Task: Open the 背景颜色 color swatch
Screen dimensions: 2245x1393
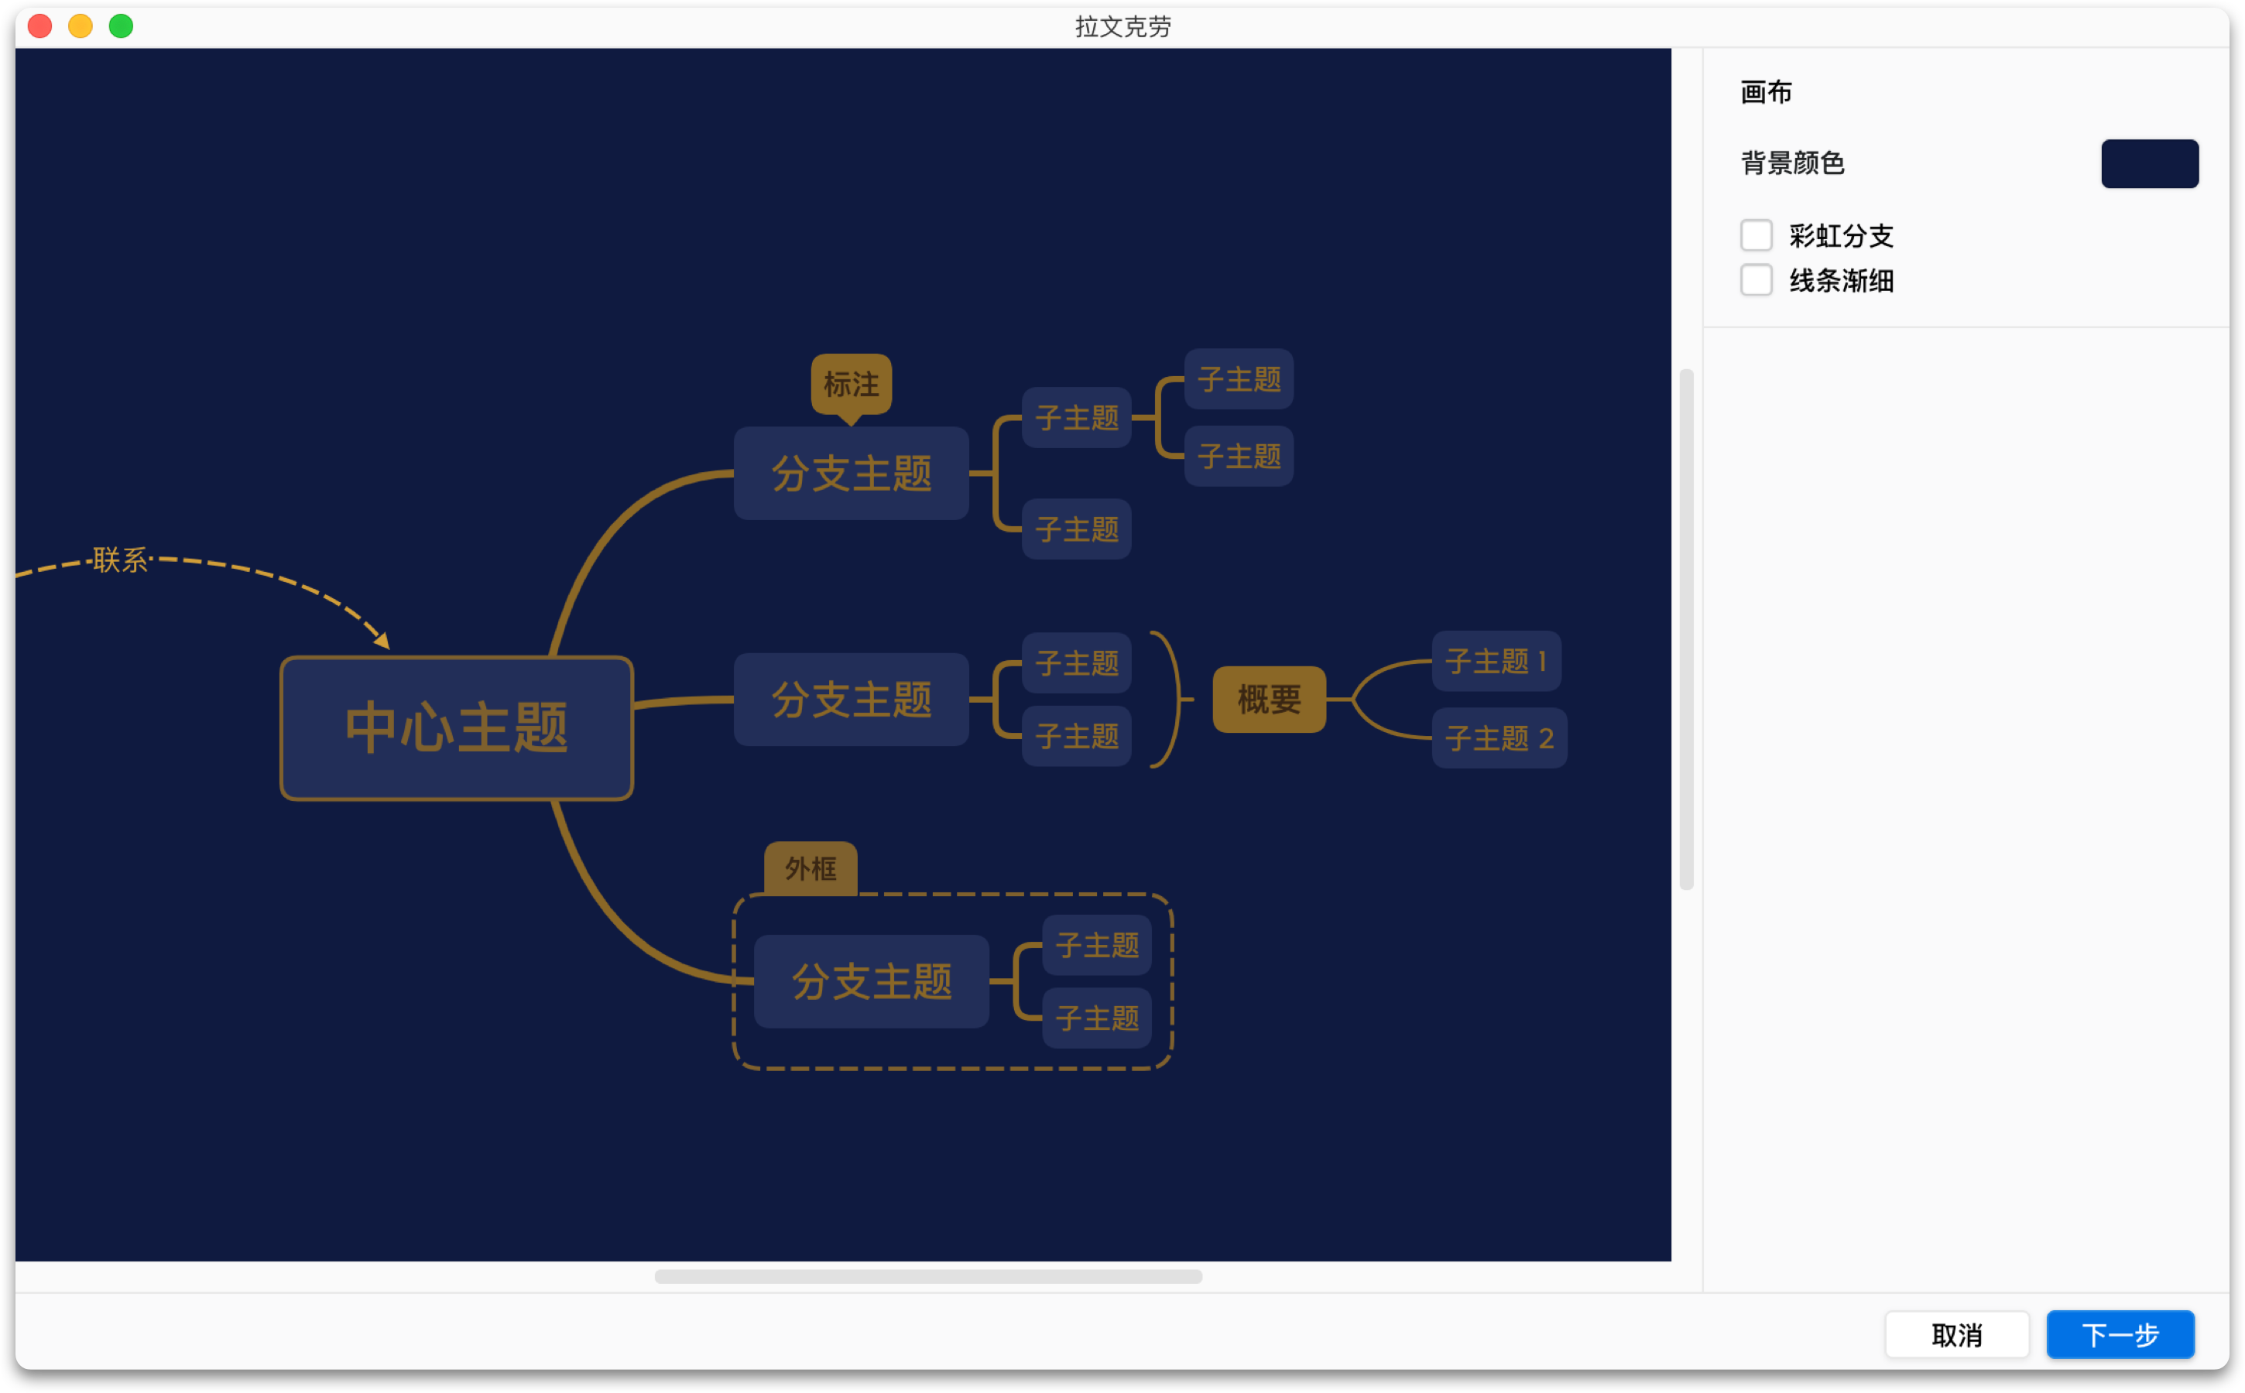Action: click(x=2149, y=163)
